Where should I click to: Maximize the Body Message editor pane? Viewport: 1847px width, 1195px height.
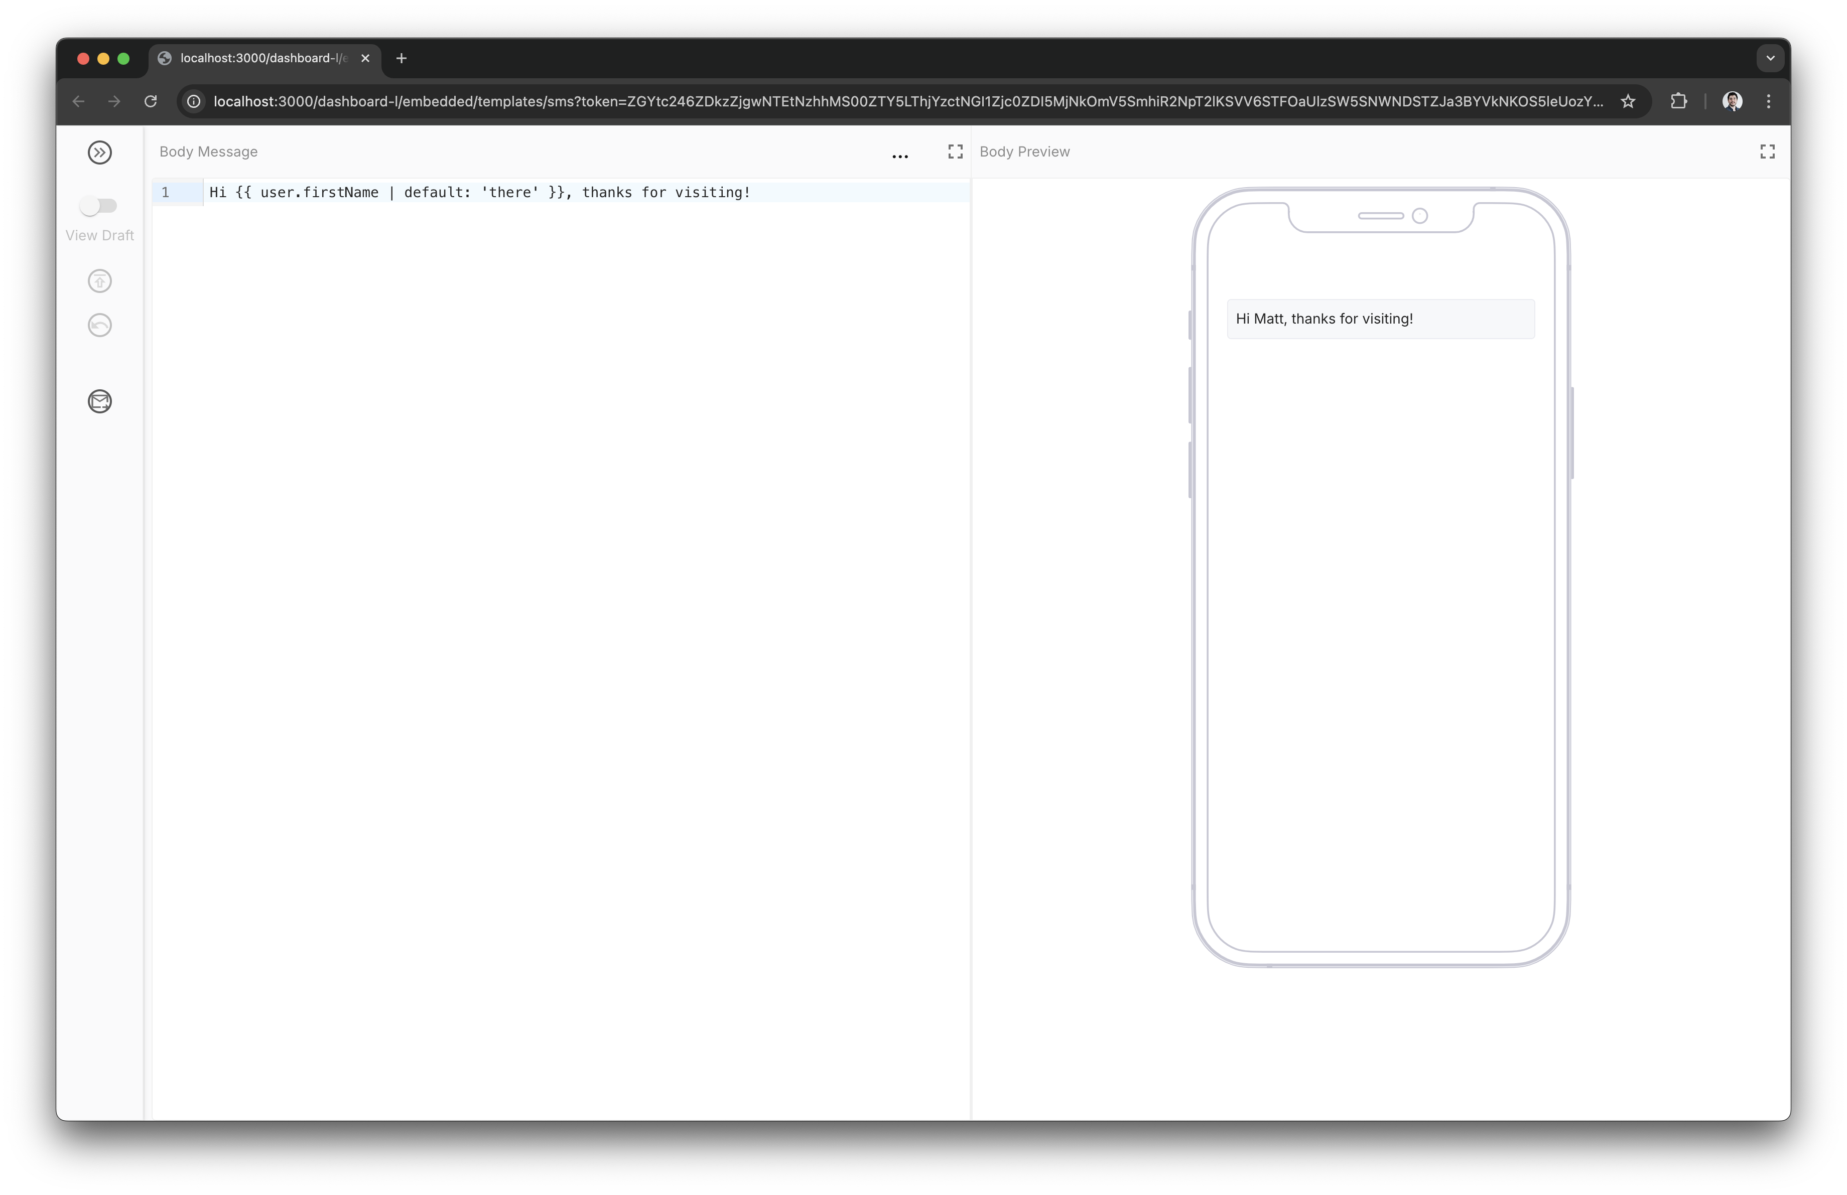(x=955, y=152)
